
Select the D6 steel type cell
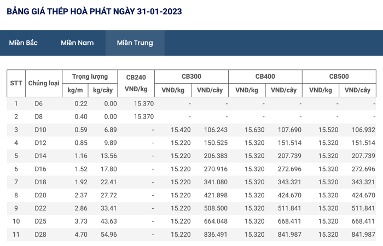pos(39,104)
